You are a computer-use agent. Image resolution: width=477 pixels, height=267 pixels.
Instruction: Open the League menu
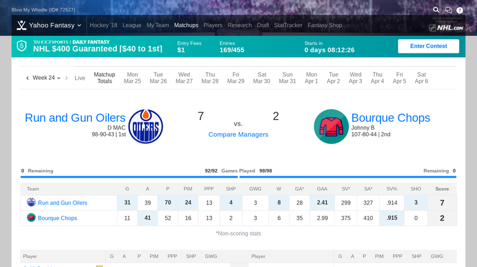pyautogui.click(x=132, y=25)
